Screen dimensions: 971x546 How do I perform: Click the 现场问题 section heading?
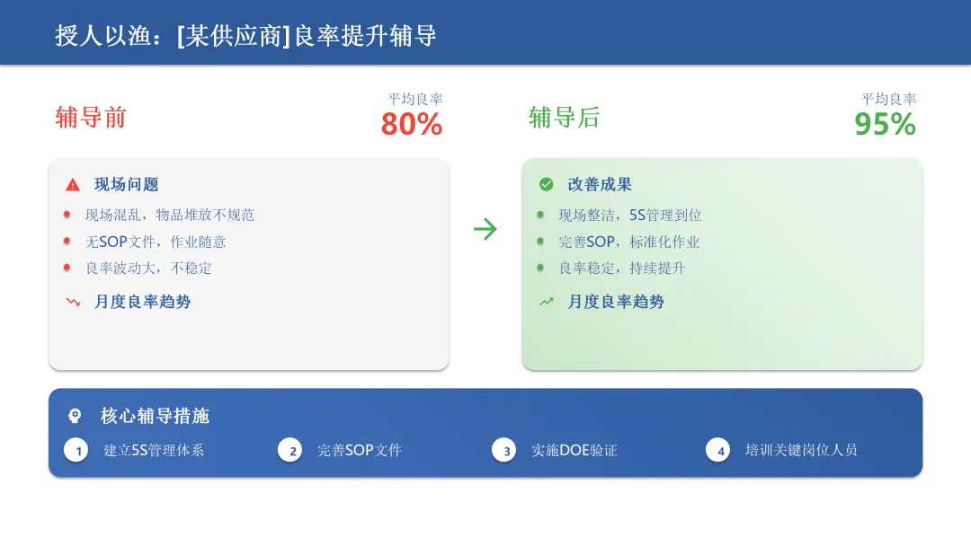[x=127, y=184]
